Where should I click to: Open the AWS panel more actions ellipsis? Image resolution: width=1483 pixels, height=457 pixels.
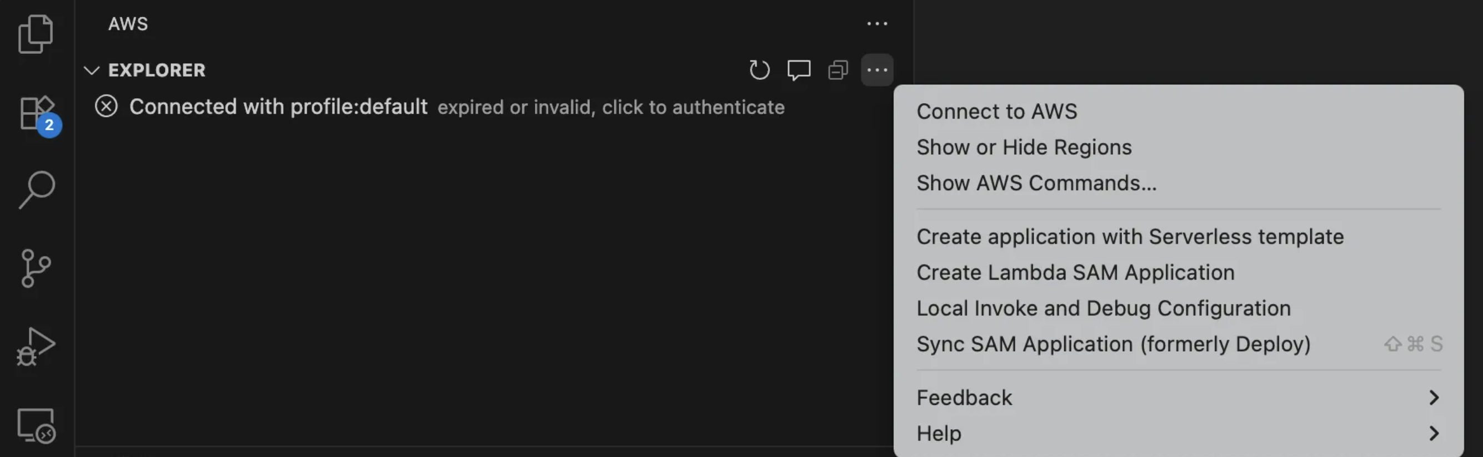877,23
